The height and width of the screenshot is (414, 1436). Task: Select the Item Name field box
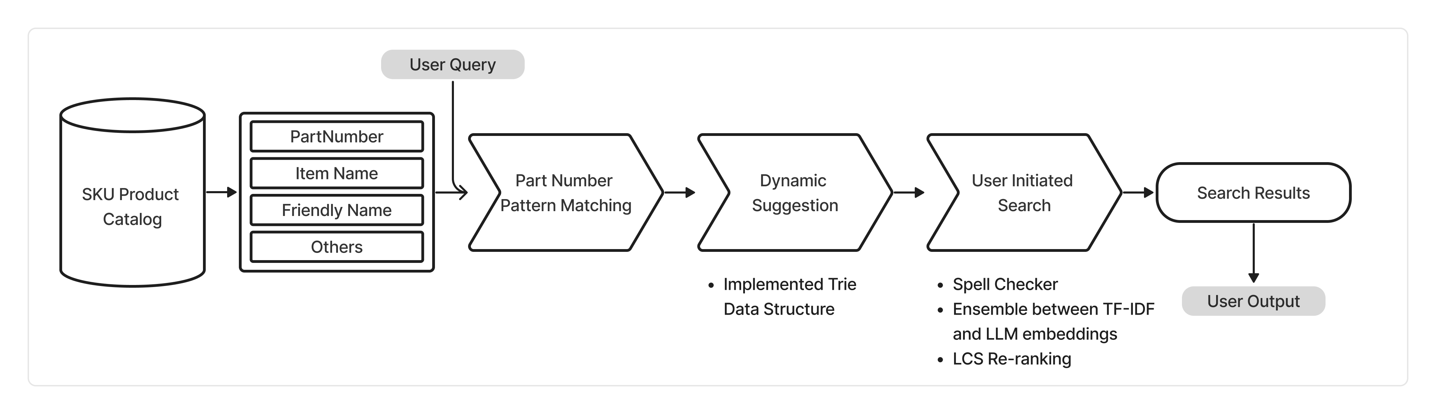336,173
